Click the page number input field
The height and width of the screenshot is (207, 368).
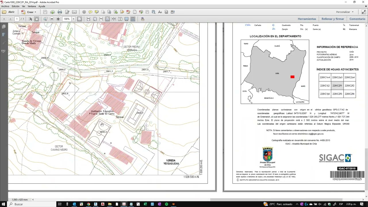point(17,19)
